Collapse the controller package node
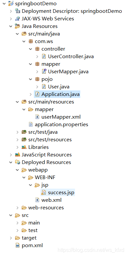Screen dimensions: 127x256 (x=30, y=49)
